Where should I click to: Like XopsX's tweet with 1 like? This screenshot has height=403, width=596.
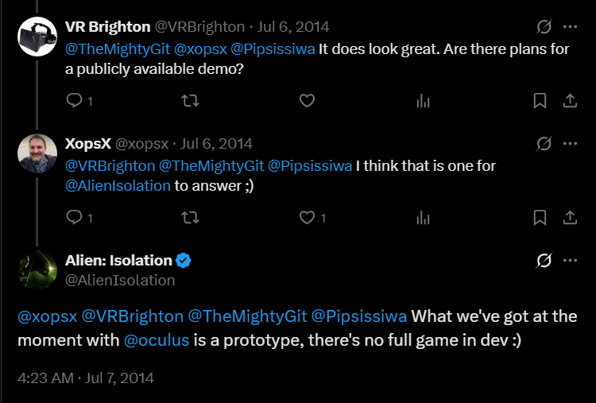pos(307,217)
